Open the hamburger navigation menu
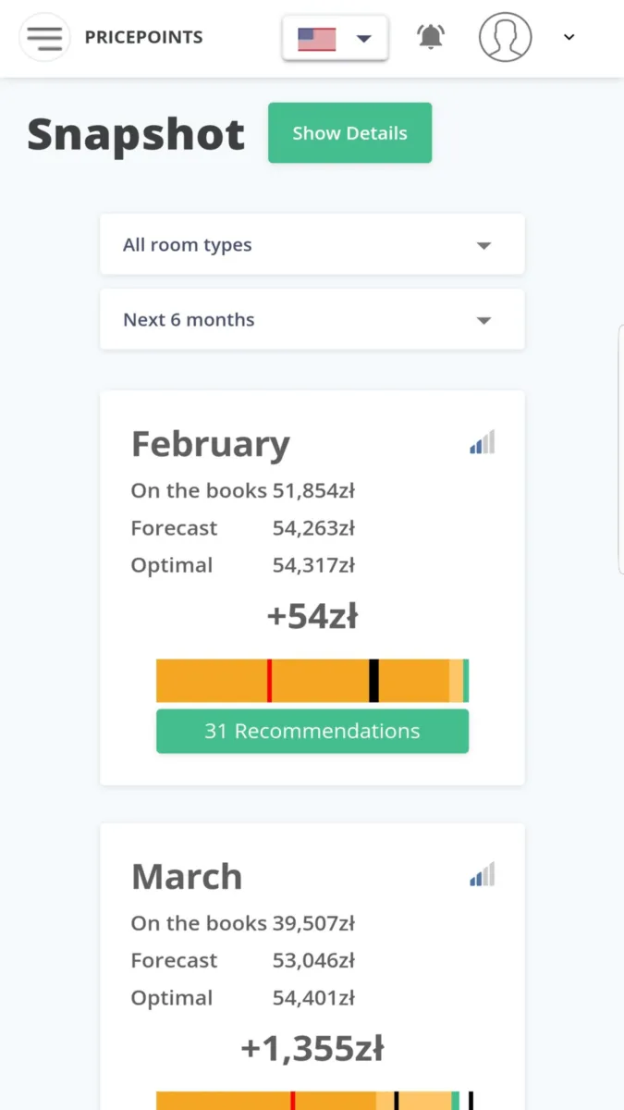624x1110 pixels. pyautogui.click(x=44, y=38)
